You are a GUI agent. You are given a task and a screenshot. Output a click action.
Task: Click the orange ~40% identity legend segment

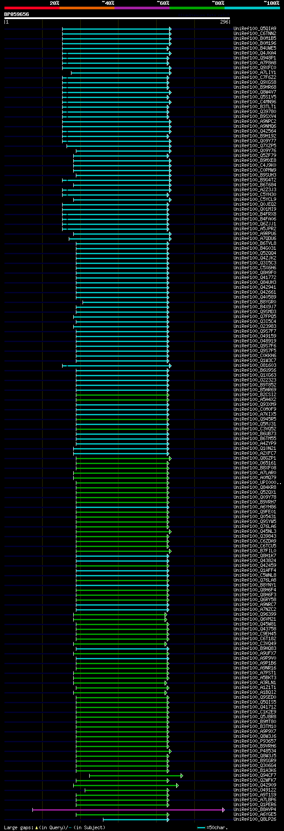pyautogui.click(x=87, y=8)
